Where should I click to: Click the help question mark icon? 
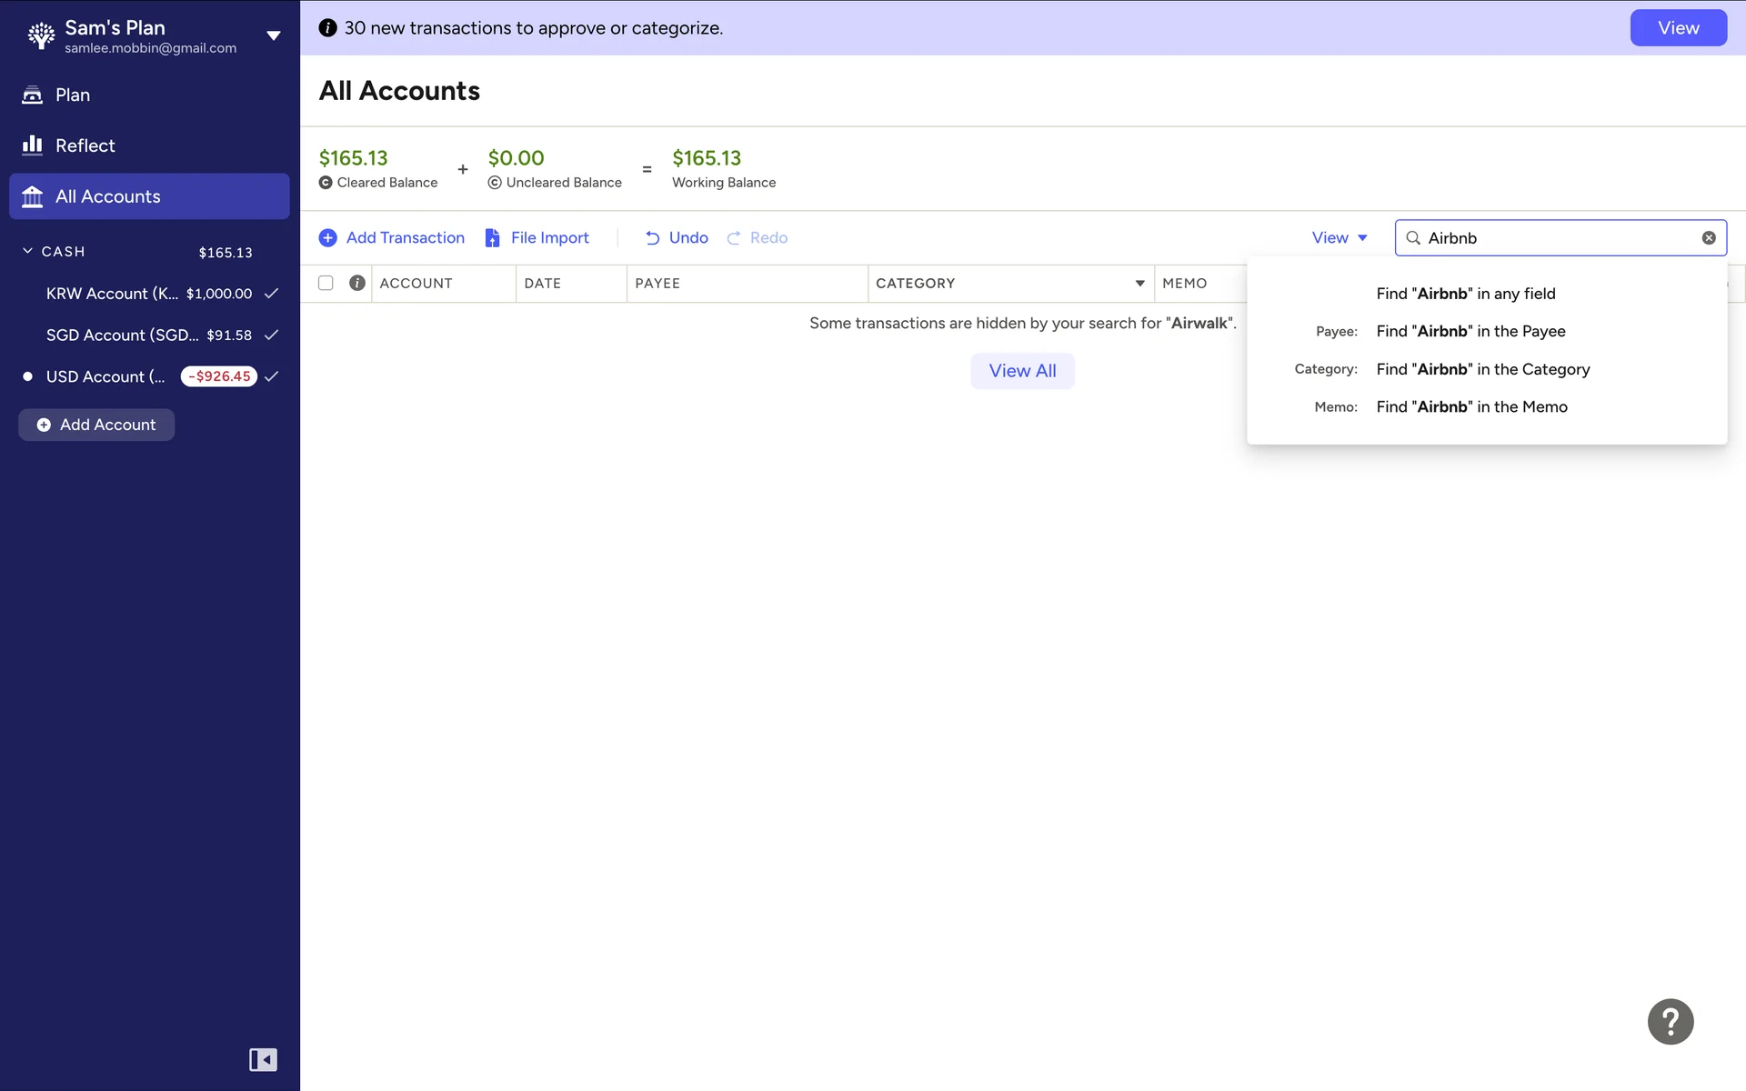[x=1670, y=1022]
